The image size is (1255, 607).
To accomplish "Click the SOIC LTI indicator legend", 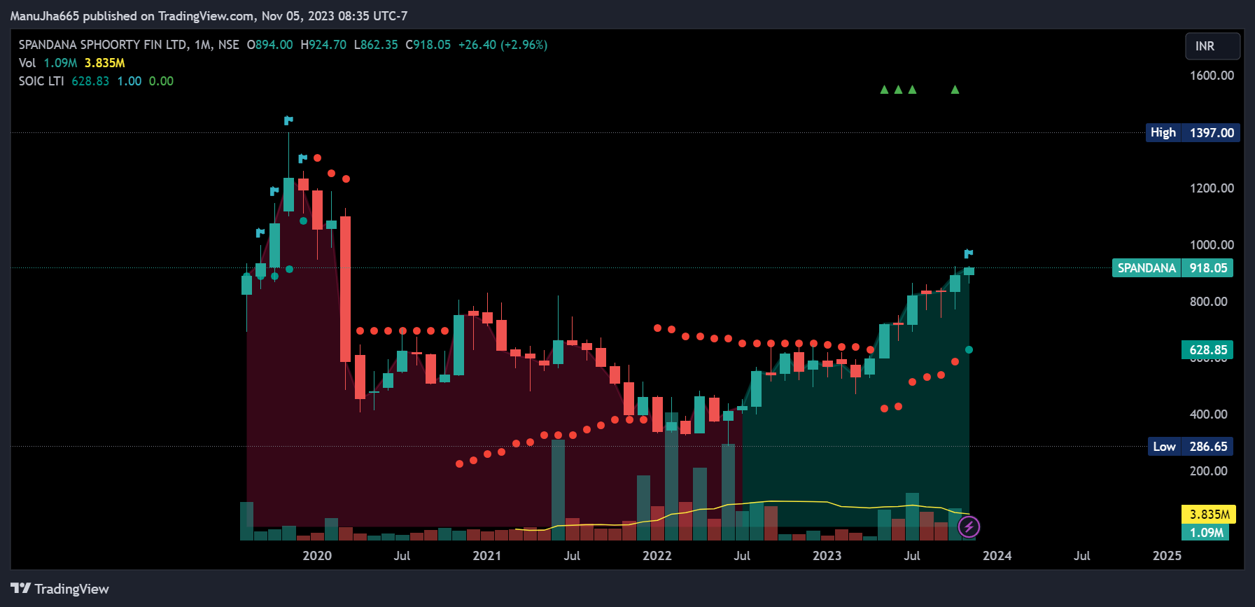I will coord(96,81).
